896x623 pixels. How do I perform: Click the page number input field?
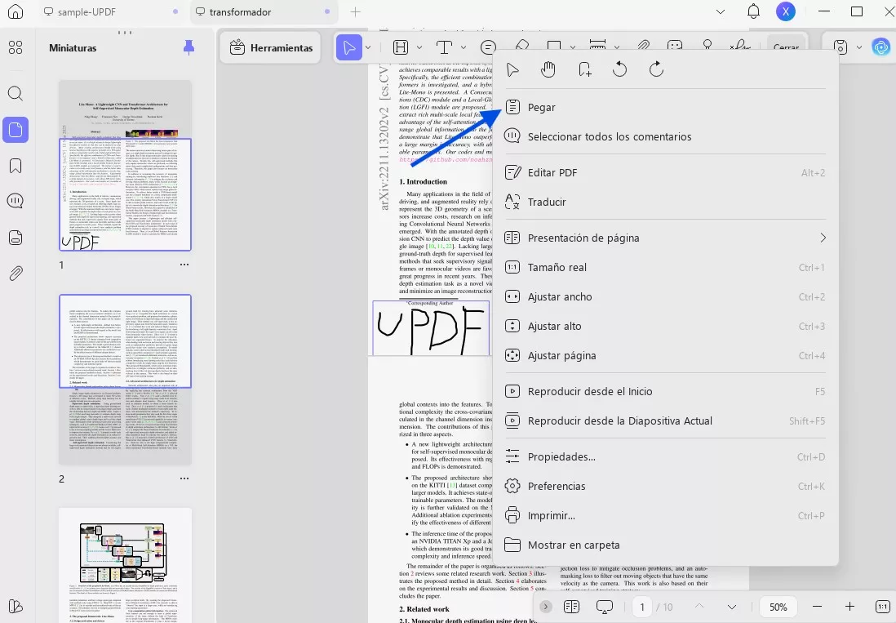pyautogui.click(x=642, y=607)
